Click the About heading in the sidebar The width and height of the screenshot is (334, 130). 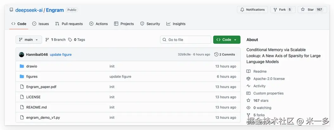[x=252, y=40]
